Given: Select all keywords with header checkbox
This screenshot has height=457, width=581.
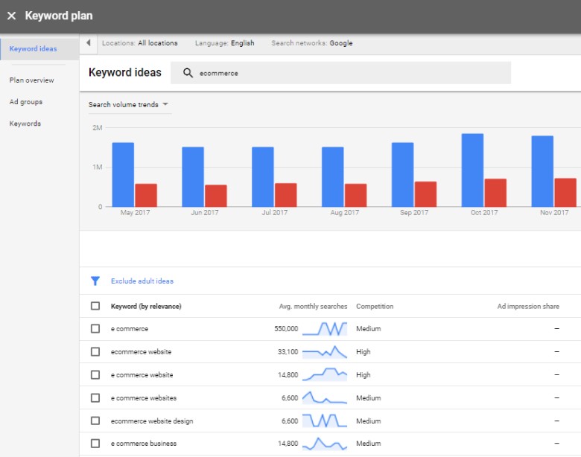Looking at the screenshot, I should [95, 306].
